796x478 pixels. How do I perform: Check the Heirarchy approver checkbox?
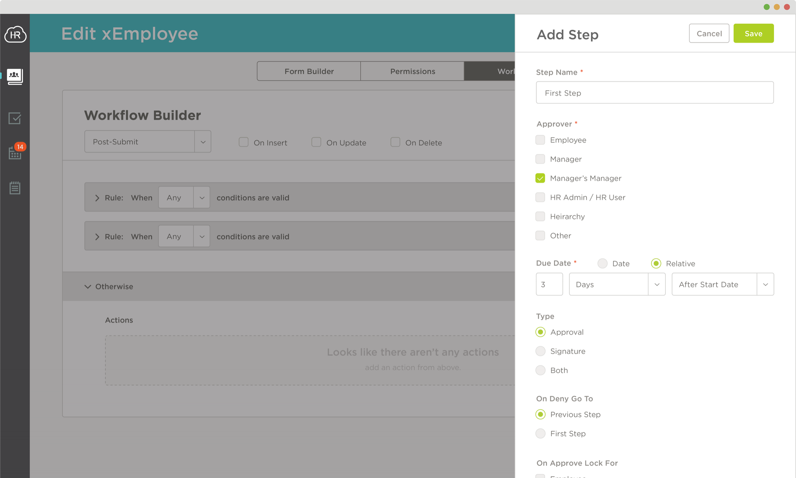coord(540,216)
